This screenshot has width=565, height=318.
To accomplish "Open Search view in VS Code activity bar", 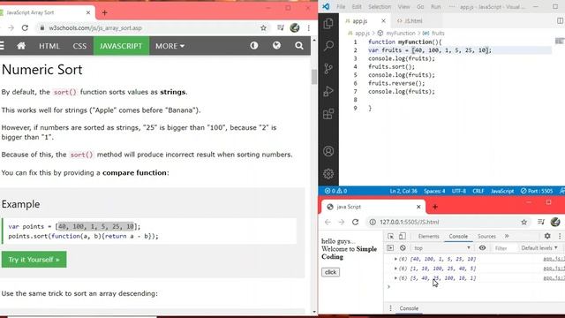I will tap(328, 46).
